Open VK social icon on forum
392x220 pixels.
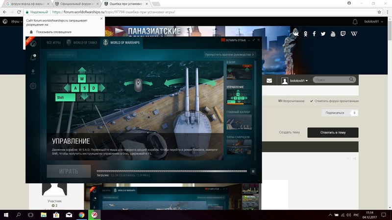click(296, 34)
